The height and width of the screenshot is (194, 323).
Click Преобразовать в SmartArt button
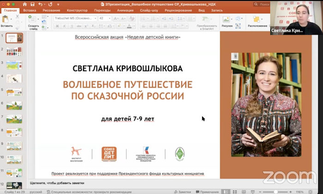tap(207, 23)
